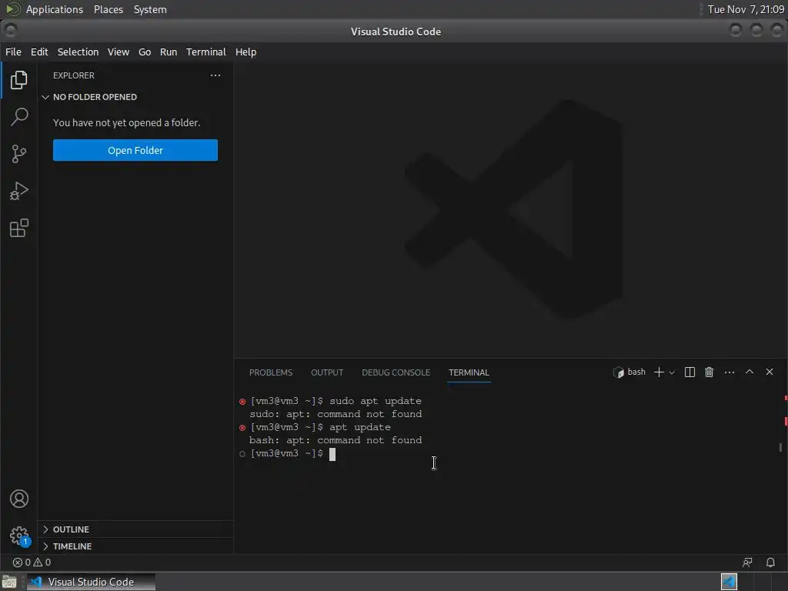Open terminal panel more actions ellipsis

730,372
